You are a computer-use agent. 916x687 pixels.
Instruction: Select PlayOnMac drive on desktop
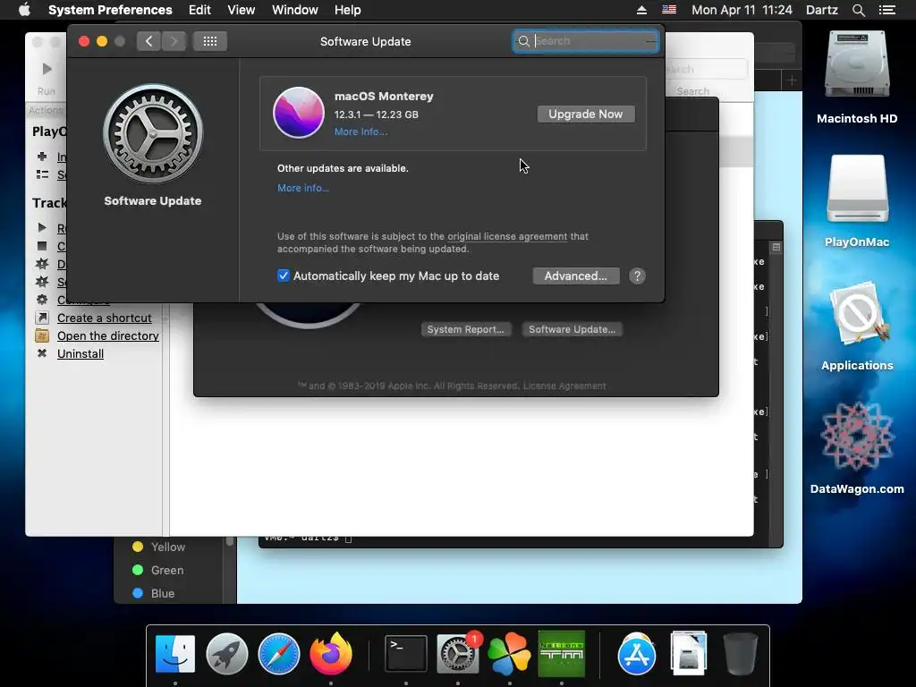[857, 190]
